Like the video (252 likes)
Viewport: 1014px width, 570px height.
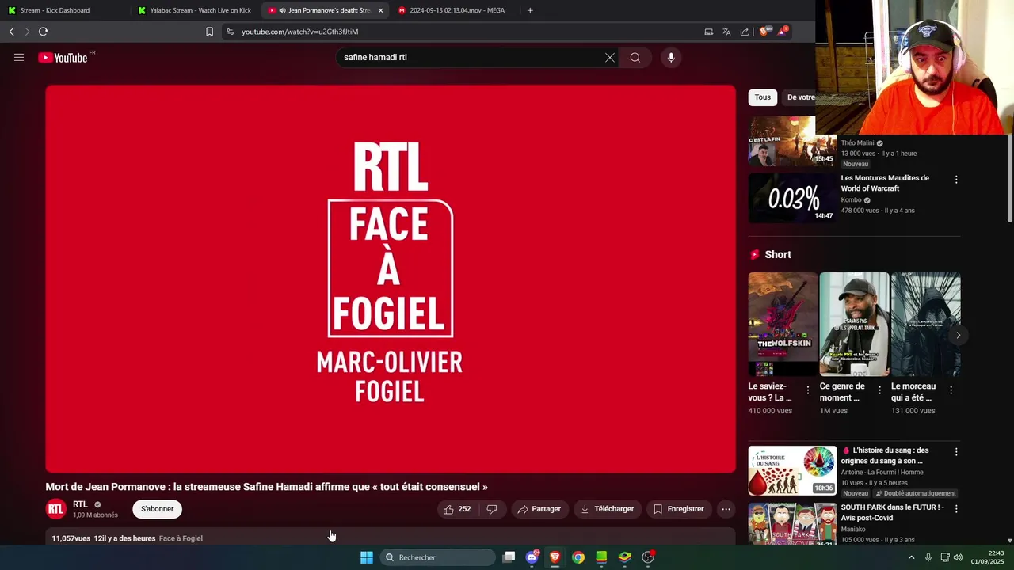click(457, 509)
